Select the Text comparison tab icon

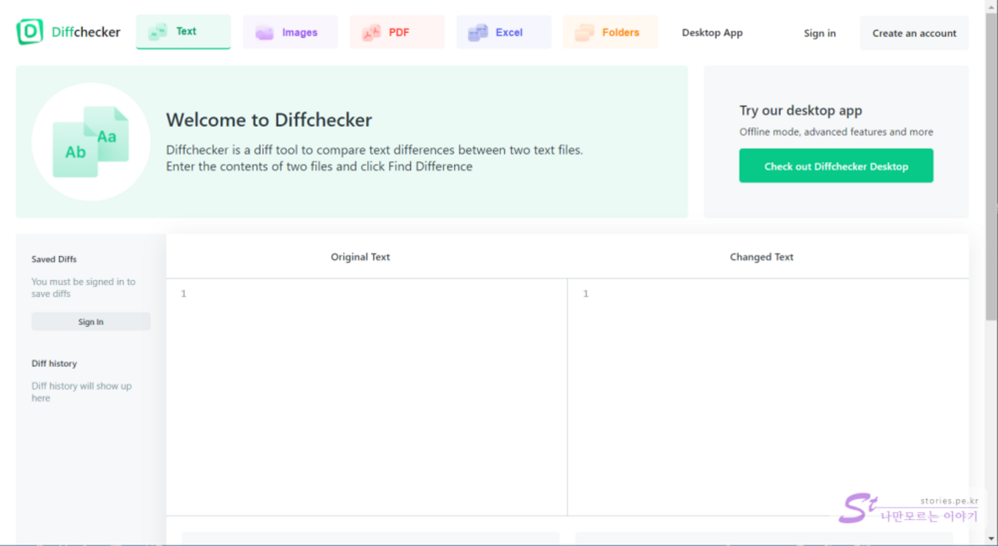[x=159, y=32]
